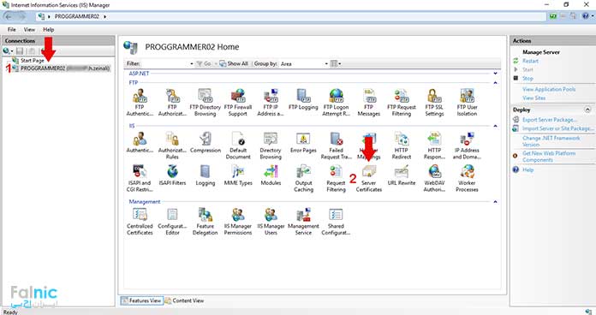Click Get New Web Platform Components
This screenshot has height=315, width=596.
tap(549, 157)
